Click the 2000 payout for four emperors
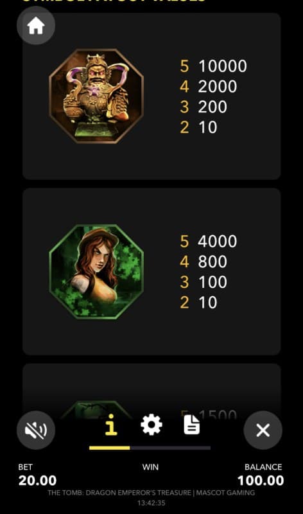 pos(217,87)
